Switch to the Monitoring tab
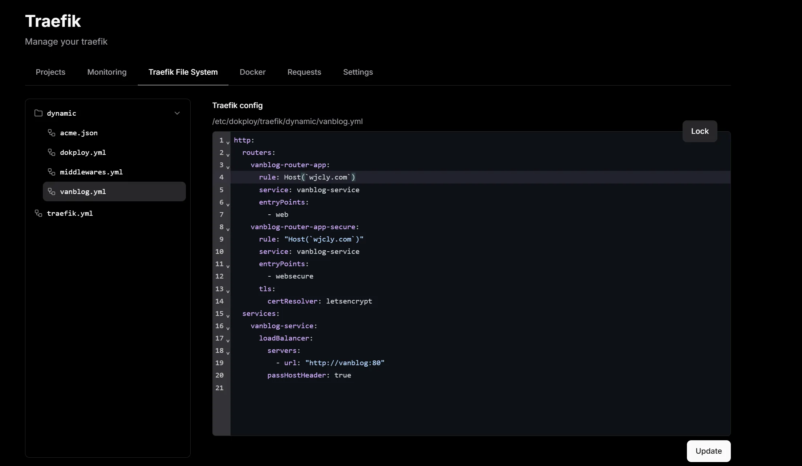The image size is (802, 466). [107, 72]
